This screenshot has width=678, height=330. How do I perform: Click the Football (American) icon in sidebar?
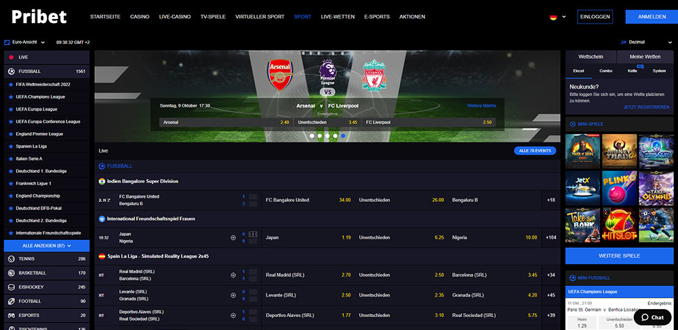12,301
